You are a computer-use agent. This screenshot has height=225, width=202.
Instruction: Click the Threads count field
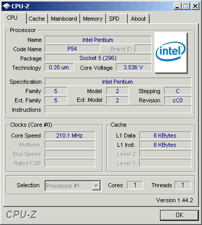[183, 185]
